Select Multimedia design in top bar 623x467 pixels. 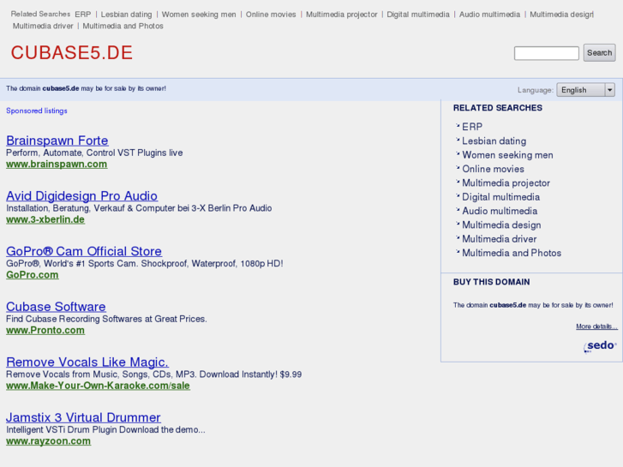pos(562,15)
